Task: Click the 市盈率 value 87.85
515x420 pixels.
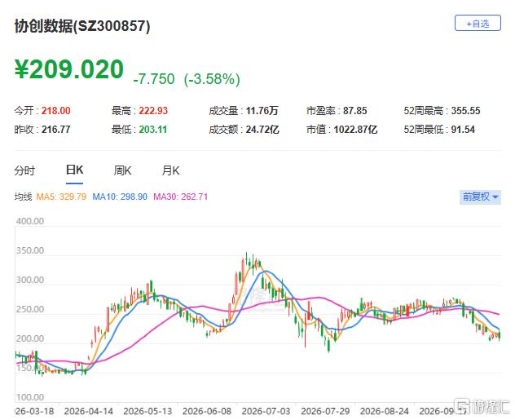Action: (x=355, y=110)
